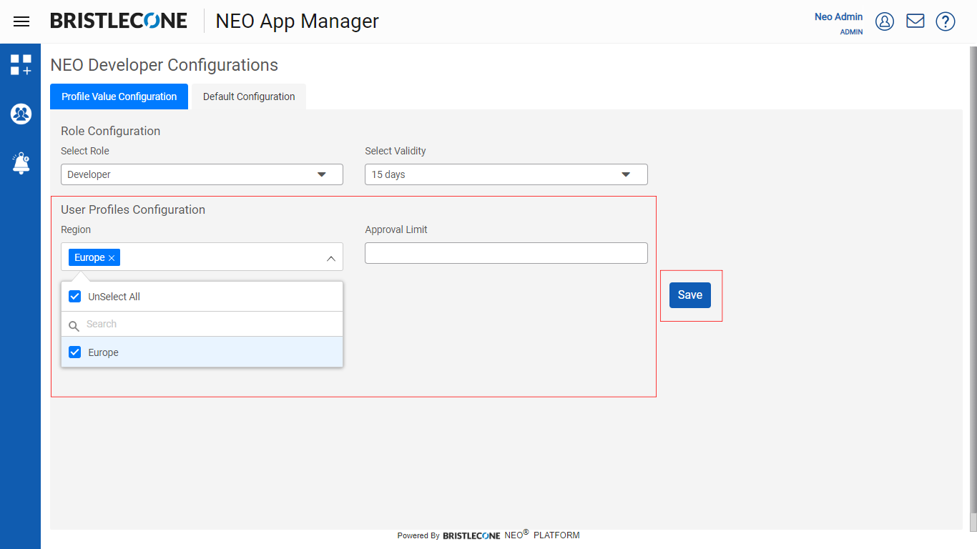Toggle the UnSelect All checkbox
The width and height of the screenshot is (977, 549).
(74, 296)
